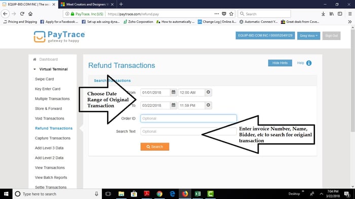Screen dimensions: 355x199
Task: Open Dashboard link in sidebar
Action: [x=49, y=59]
